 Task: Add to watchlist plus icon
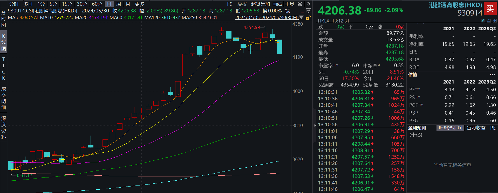coord(495,20)
